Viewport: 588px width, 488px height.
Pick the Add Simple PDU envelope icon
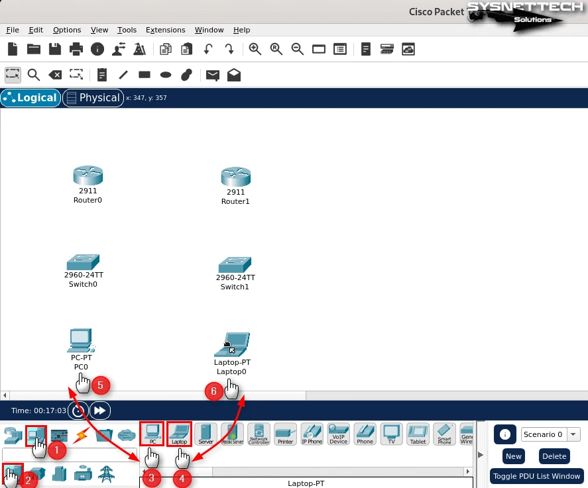point(212,75)
